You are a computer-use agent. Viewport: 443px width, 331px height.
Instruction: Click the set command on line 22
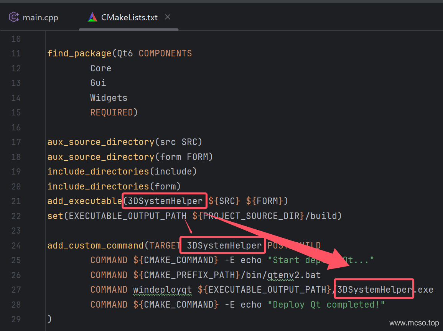[x=55, y=216]
